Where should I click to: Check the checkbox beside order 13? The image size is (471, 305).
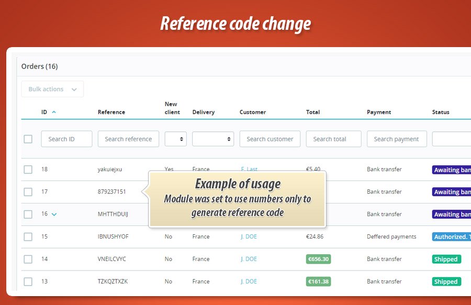(x=28, y=281)
